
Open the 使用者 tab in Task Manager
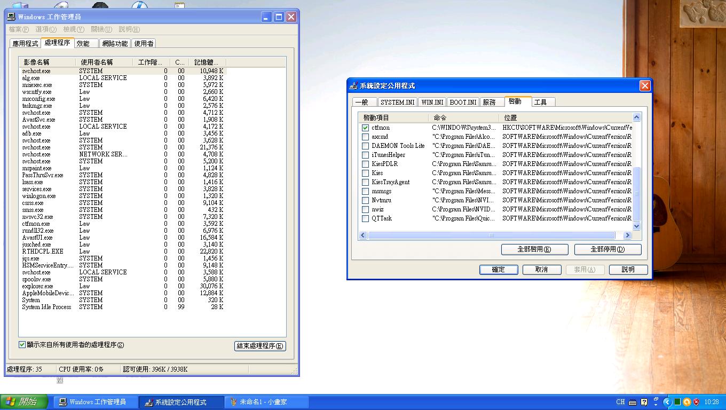click(x=144, y=44)
